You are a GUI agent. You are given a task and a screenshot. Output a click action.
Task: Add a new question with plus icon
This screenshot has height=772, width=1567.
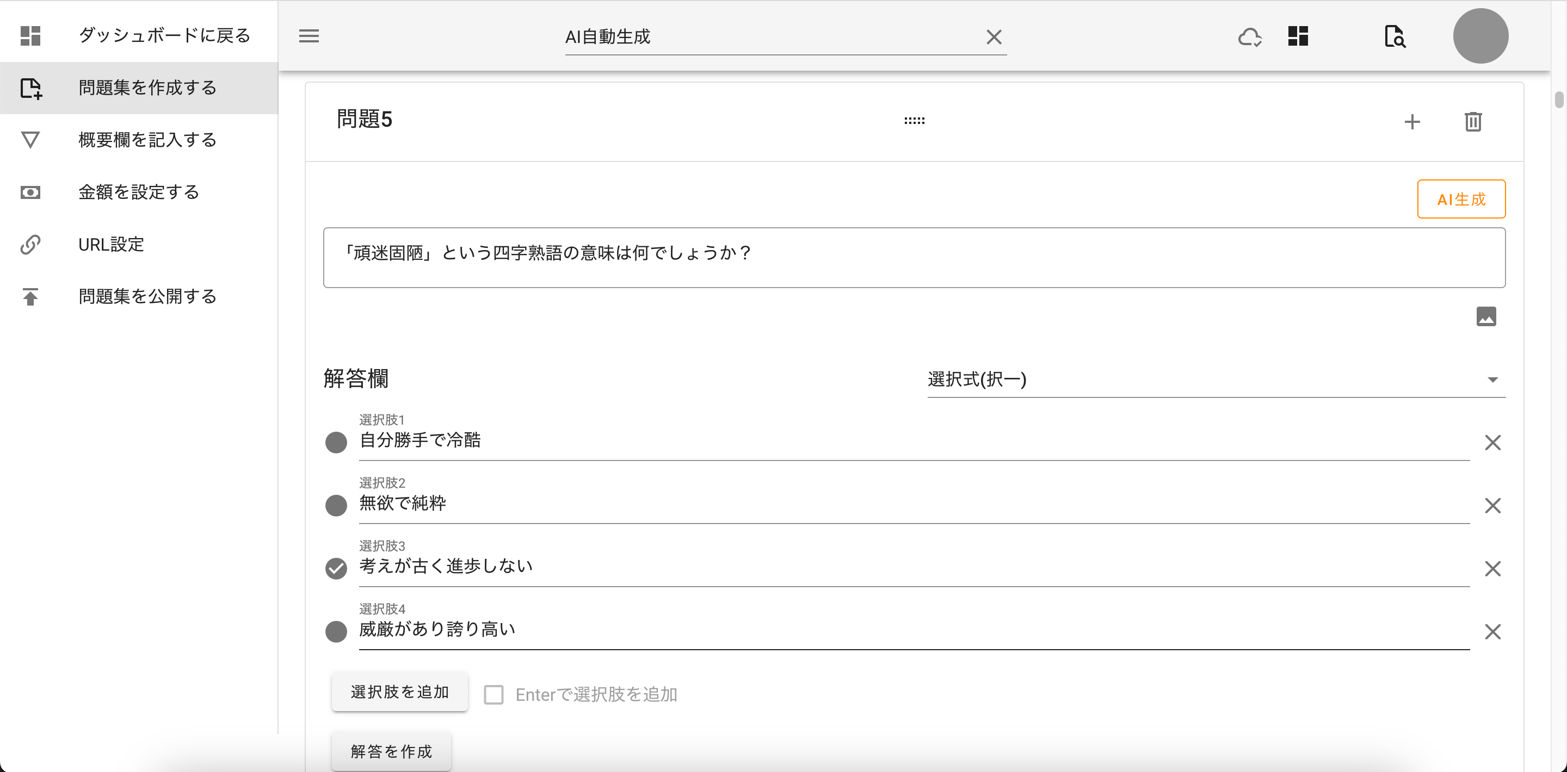[x=1412, y=122]
